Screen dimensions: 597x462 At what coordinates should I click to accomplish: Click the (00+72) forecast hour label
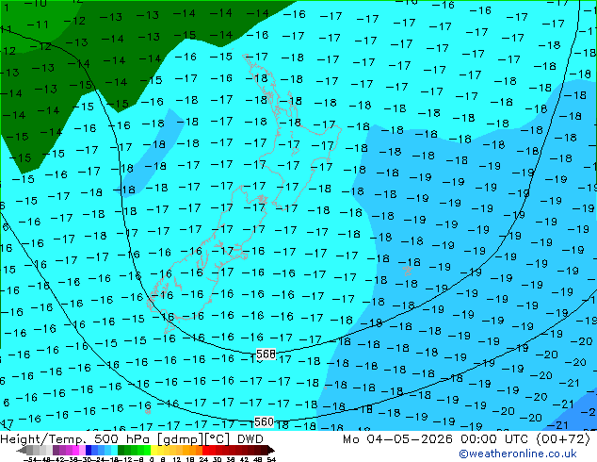563,439
